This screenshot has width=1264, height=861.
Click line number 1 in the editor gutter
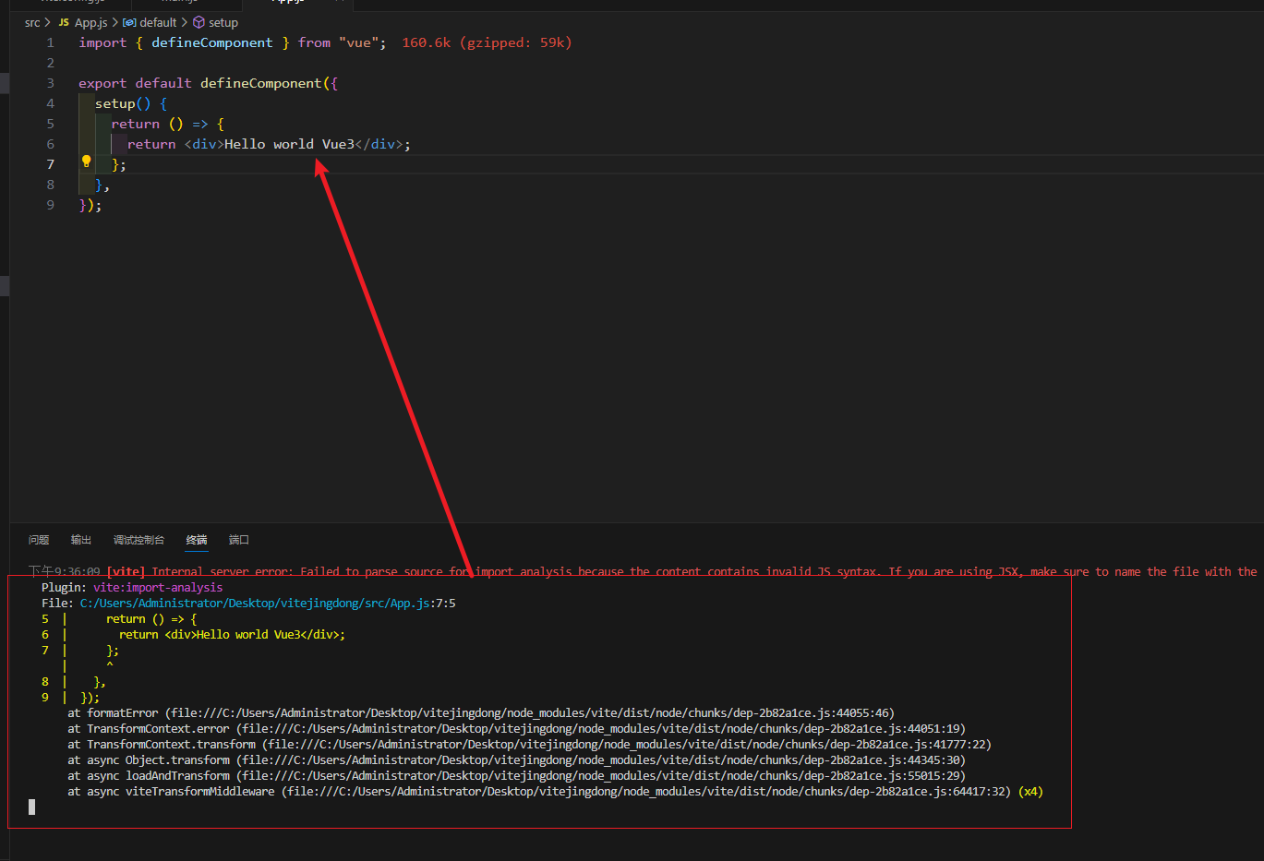point(50,42)
